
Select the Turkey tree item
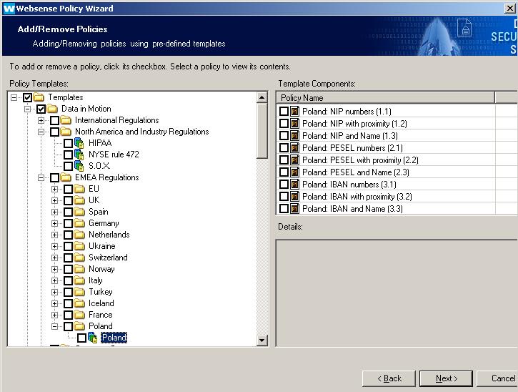point(101,292)
